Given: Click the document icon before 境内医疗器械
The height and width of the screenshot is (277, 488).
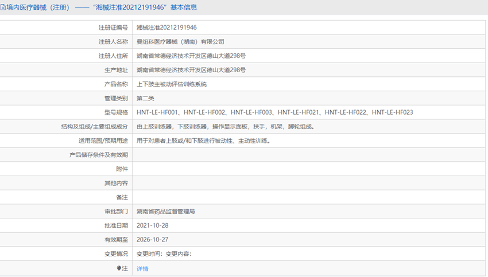Looking at the screenshot, I should point(3,7).
